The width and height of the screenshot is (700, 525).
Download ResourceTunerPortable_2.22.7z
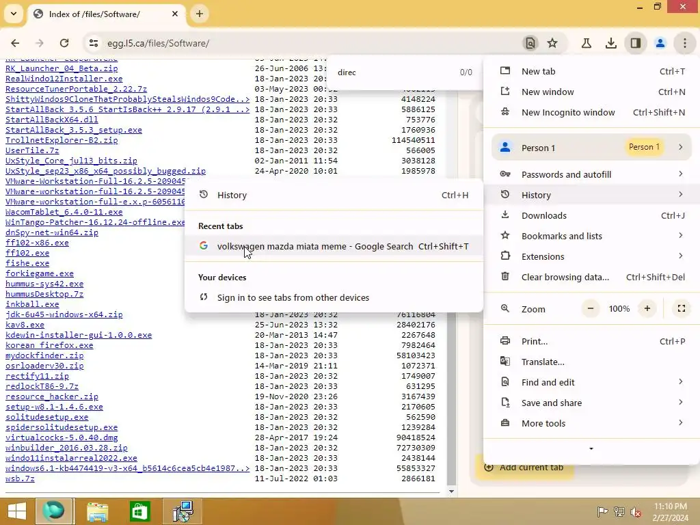point(76,89)
